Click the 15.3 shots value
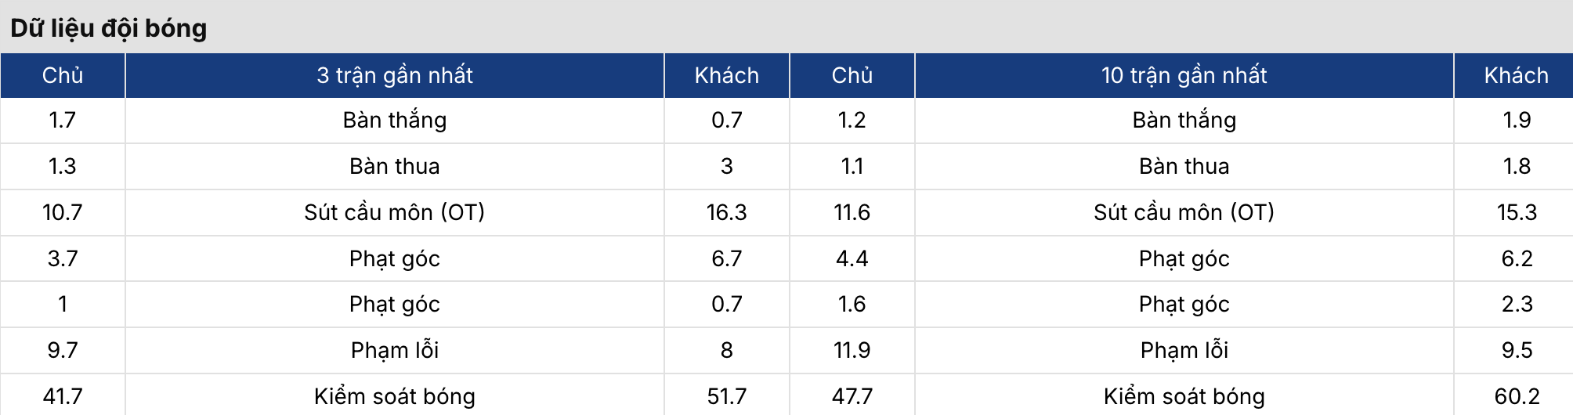 tap(1517, 212)
